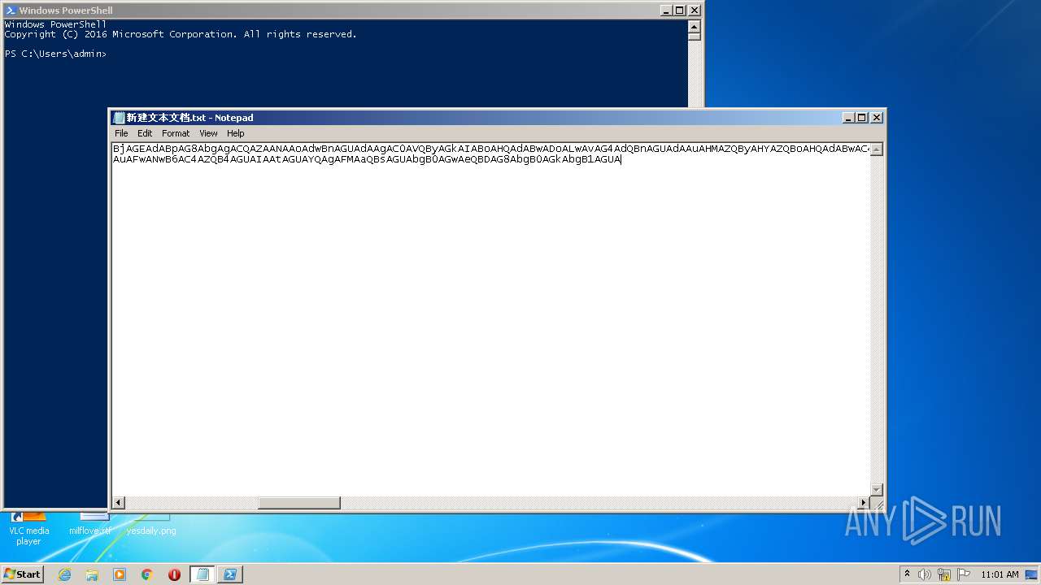Open the volume speaker tray icon
This screenshot has height=585, width=1041.
click(x=925, y=574)
